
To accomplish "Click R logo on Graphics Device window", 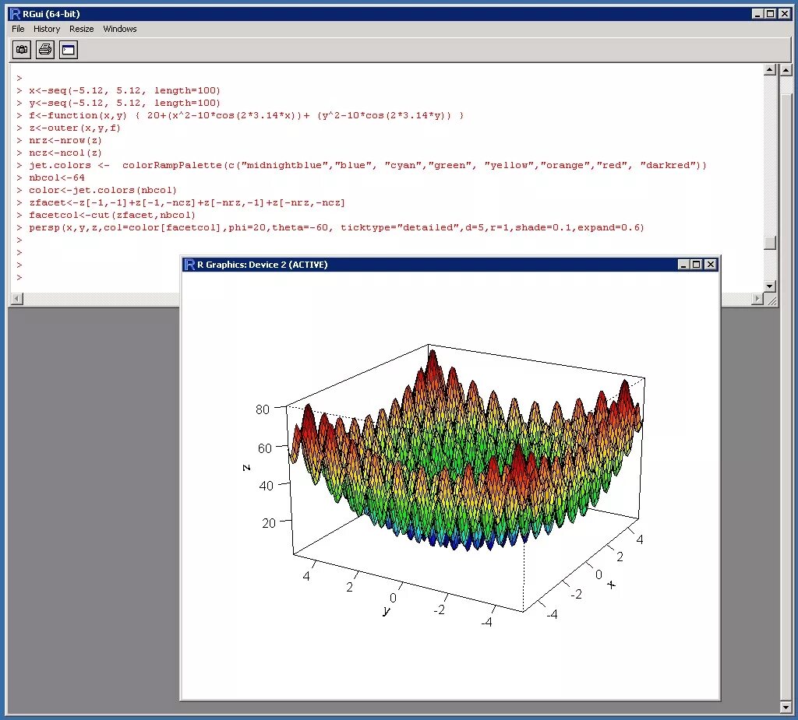I will click(x=189, y=265).
